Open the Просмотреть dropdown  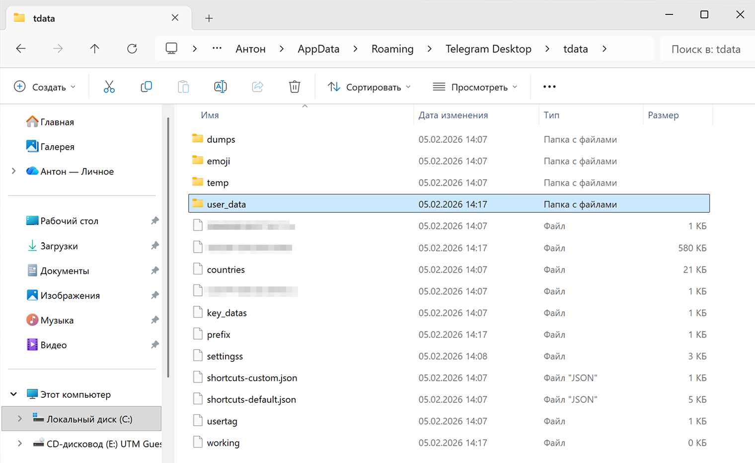(475, 87)
